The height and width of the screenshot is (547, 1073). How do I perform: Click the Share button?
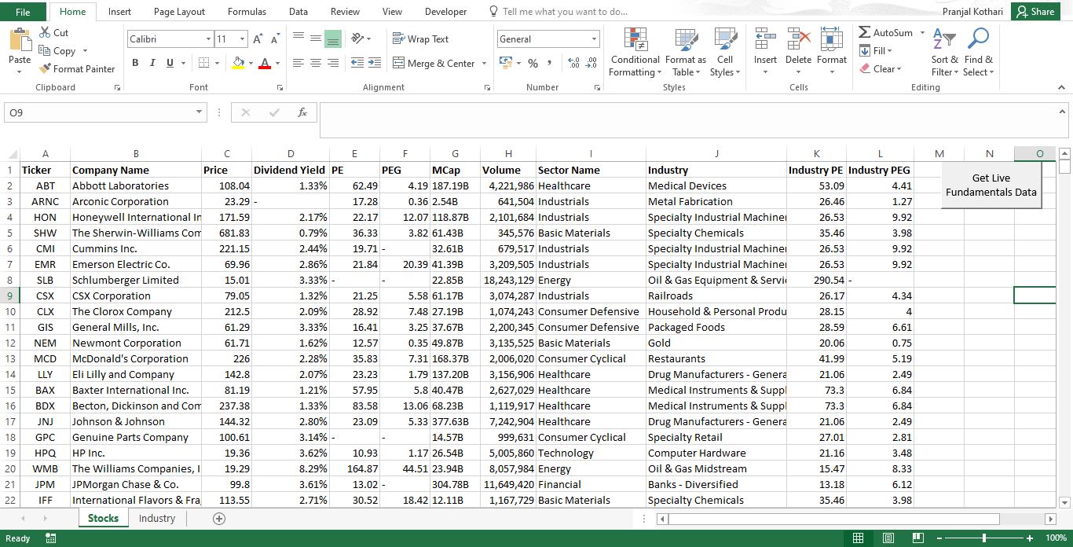[x=1035, y=12]
